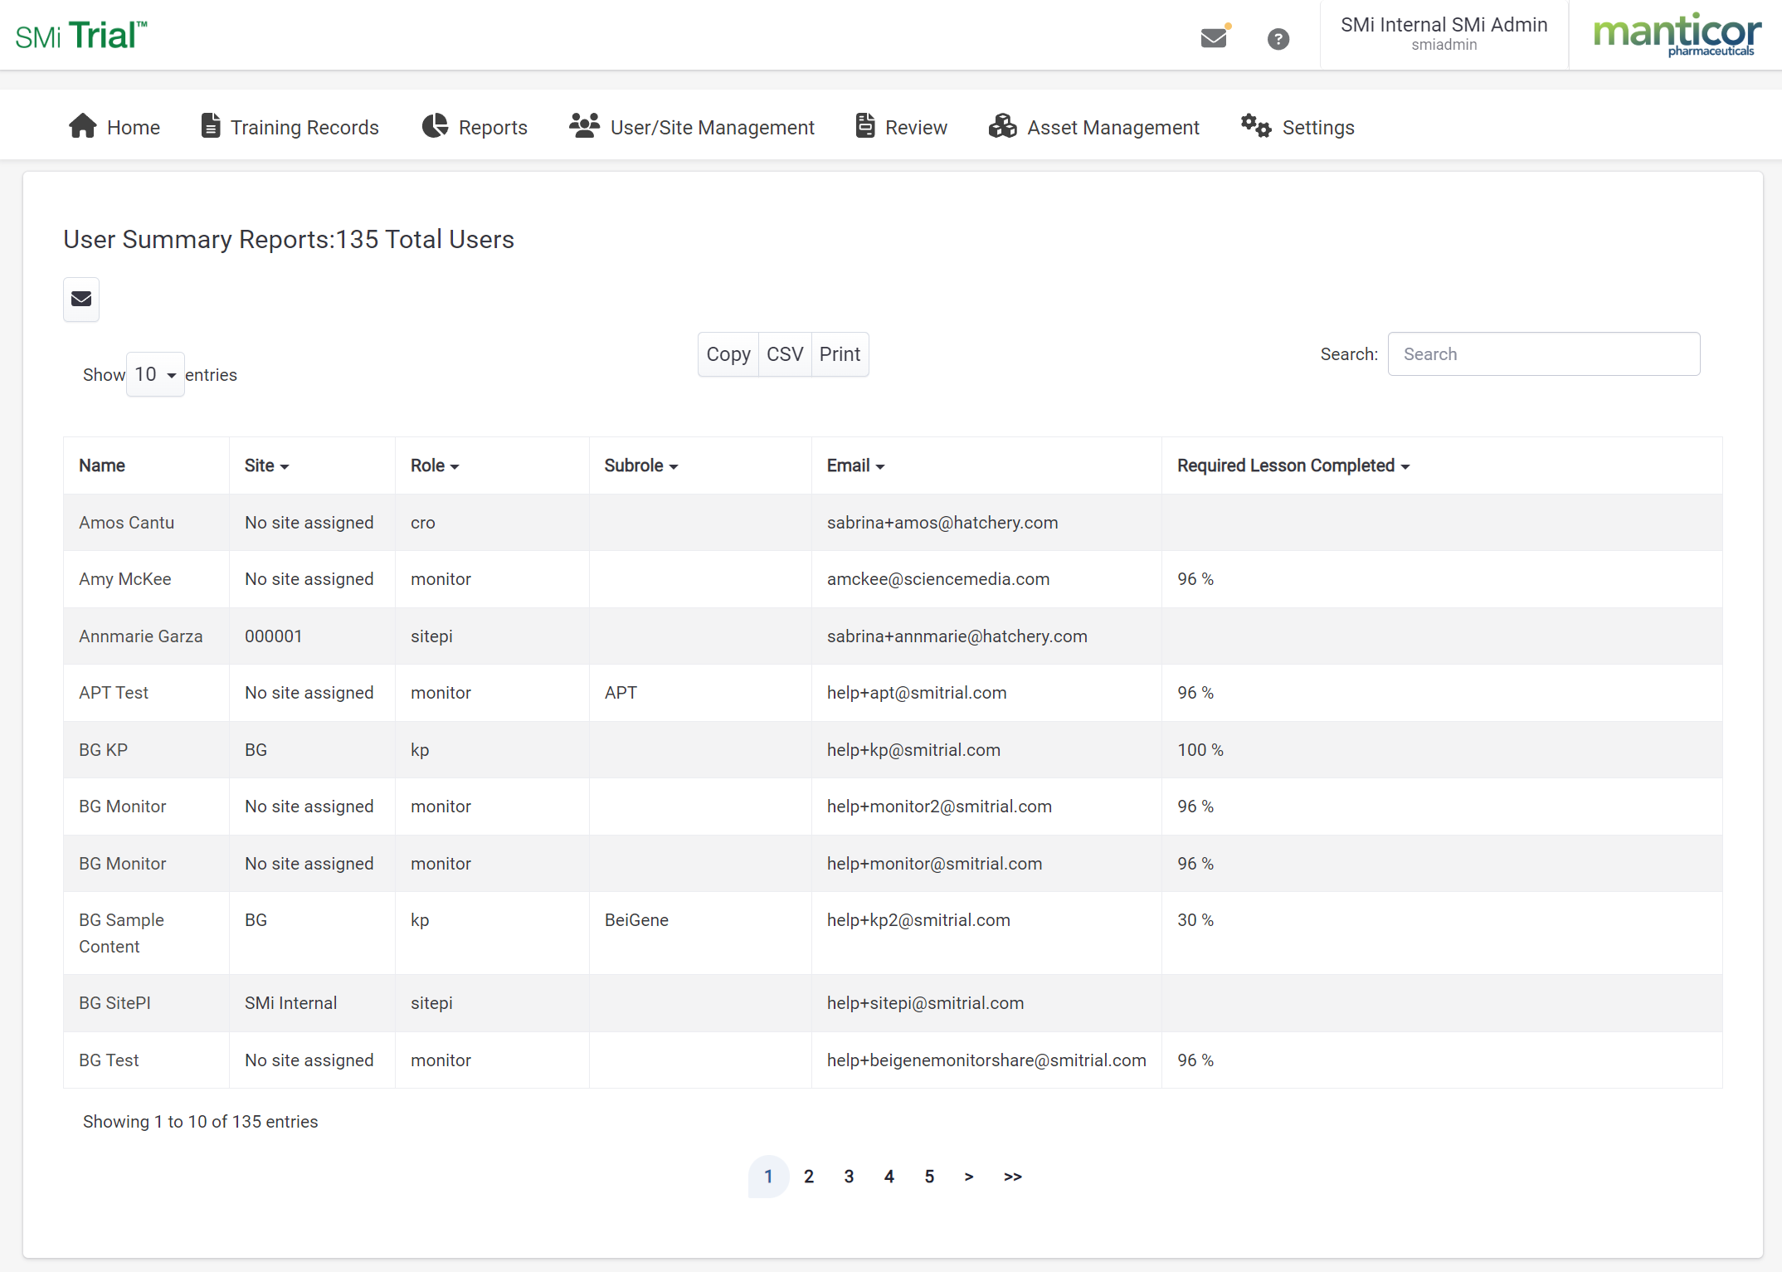Click the Copy button
The height and width of the screenshot is (1272, 1782).
[x=728, y=354]
